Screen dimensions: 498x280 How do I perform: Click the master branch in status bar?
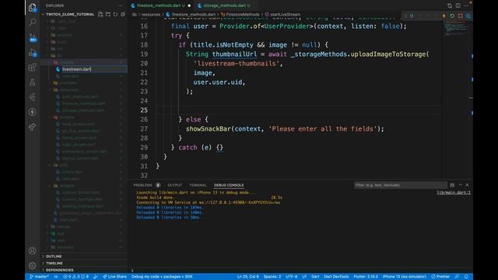tap(40, 277)
